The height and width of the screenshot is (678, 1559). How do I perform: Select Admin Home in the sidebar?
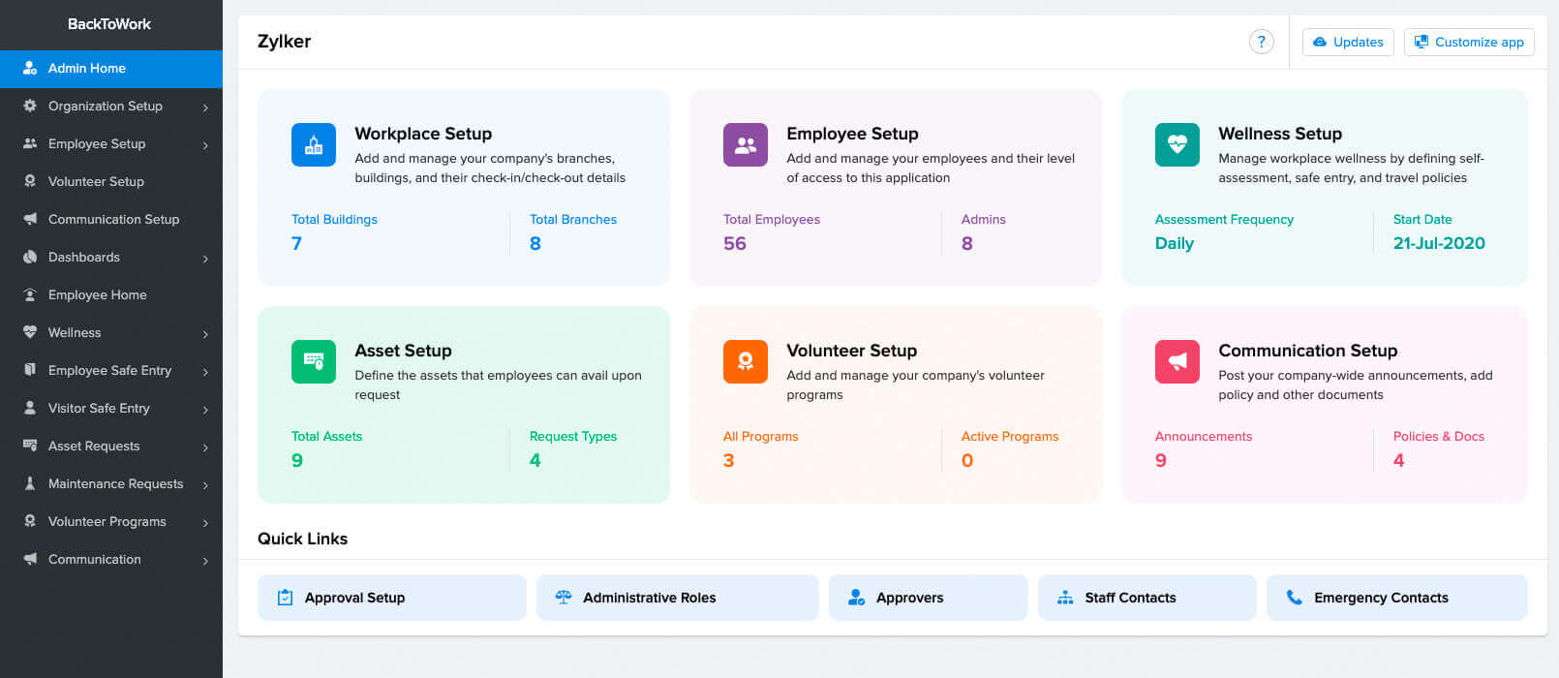point(87,68)
